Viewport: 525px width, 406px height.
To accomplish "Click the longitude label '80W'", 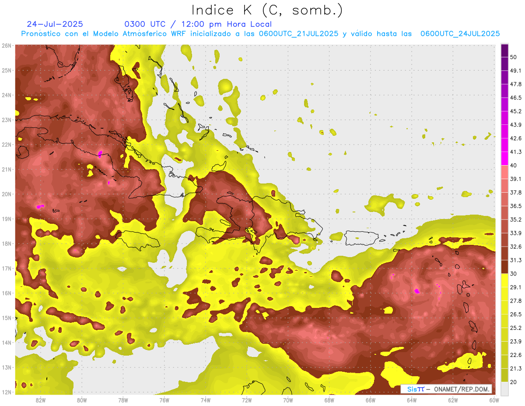I will (82, 400).
